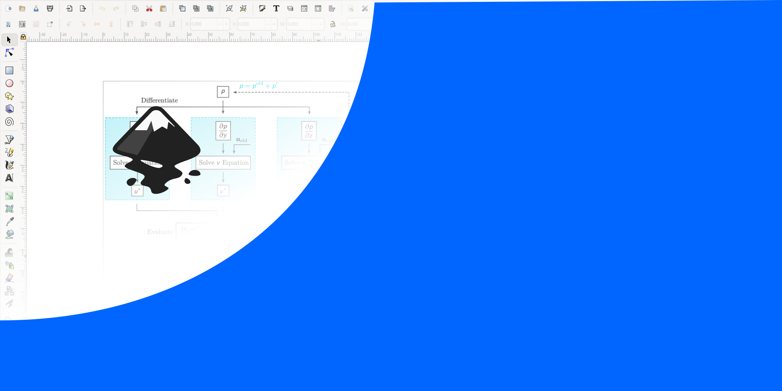Select the Tweak tool

9,252
